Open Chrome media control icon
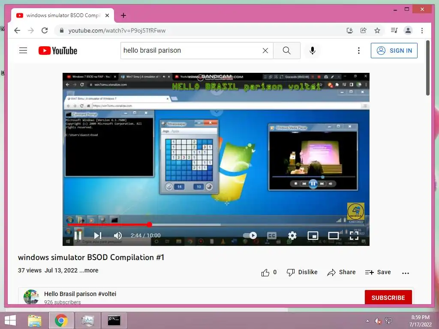The height and width of the screenshot is (329, 439). pos(394,30)
